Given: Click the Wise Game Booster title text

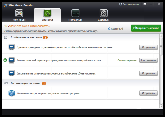Looking at the screenshot, I should (x=21, y=5).
